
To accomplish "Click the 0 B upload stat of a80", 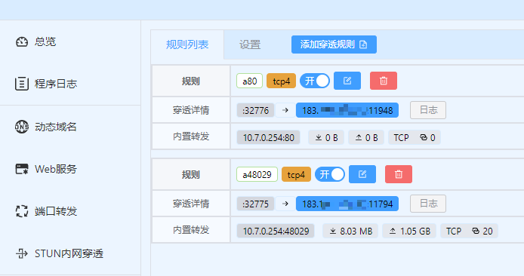I will [x=366, y=138].
